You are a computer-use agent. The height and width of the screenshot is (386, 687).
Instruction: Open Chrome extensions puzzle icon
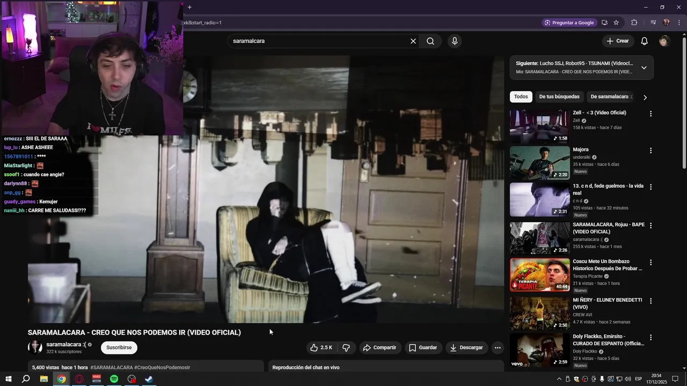click(634, 23)
